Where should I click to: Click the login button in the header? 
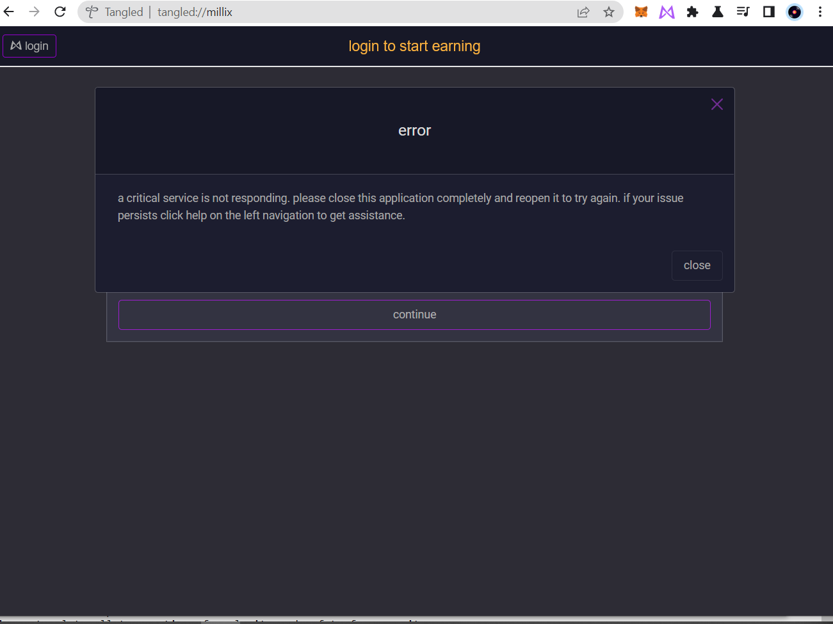tap(29, 46)
